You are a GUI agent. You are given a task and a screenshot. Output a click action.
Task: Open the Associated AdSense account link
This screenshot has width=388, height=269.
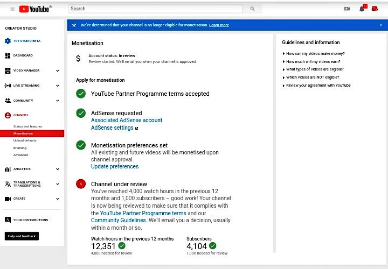[x=127, y=121]
